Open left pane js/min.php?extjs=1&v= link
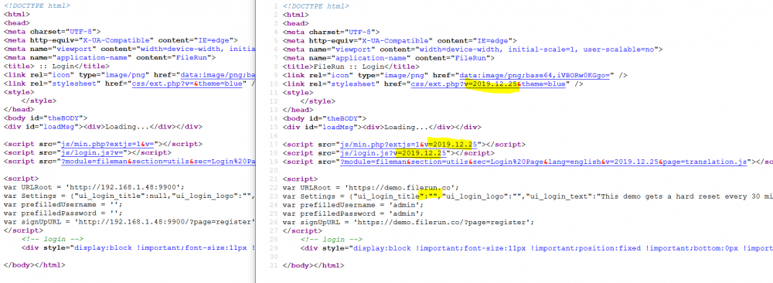The width and height of the screenshot is (773, 283). click(107, 144)
